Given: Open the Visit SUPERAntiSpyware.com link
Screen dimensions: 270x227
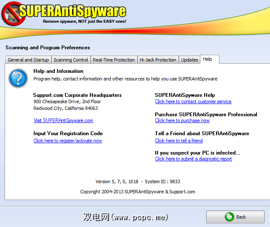Looking at the screenshot, I should [x=63, y=120].
